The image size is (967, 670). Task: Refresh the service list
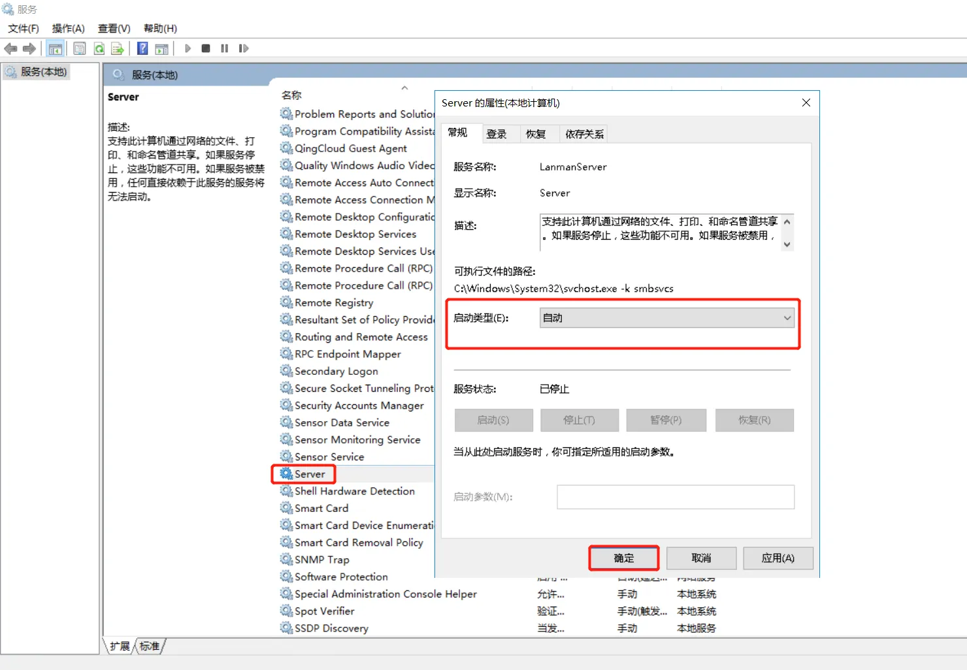click(x=99, y=48)
